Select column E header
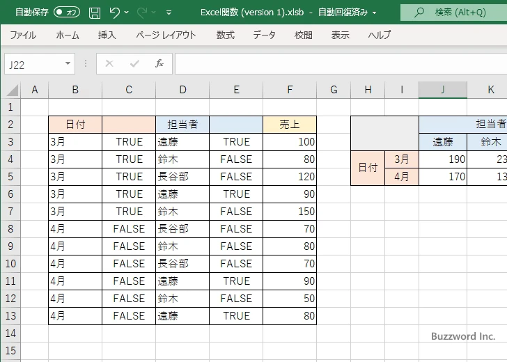 tap(236, 90)
